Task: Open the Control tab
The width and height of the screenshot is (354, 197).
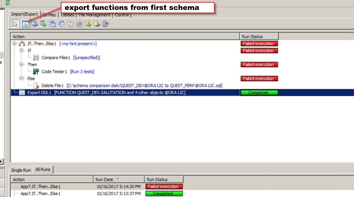Action: (x=122, y=15)
